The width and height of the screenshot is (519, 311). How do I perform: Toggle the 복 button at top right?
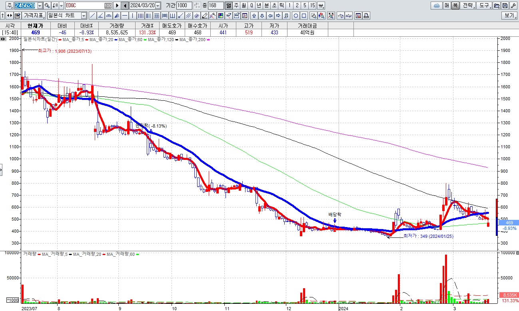click(x=455, y=6)
